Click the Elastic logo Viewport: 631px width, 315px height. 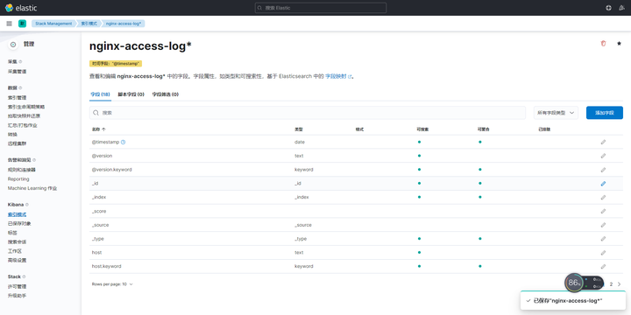(21, 8)
